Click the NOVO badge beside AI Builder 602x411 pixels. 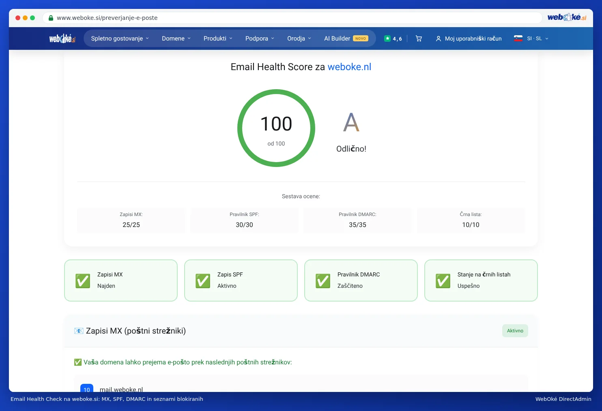point(361,39)
